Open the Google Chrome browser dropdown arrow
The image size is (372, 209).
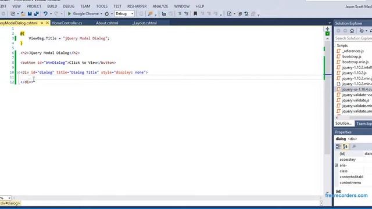point(101,14)
